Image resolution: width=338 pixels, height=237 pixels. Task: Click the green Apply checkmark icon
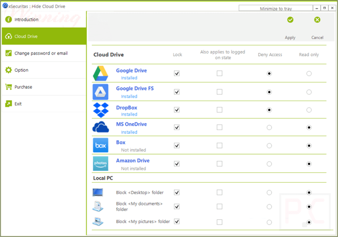(x=290, y=20)
